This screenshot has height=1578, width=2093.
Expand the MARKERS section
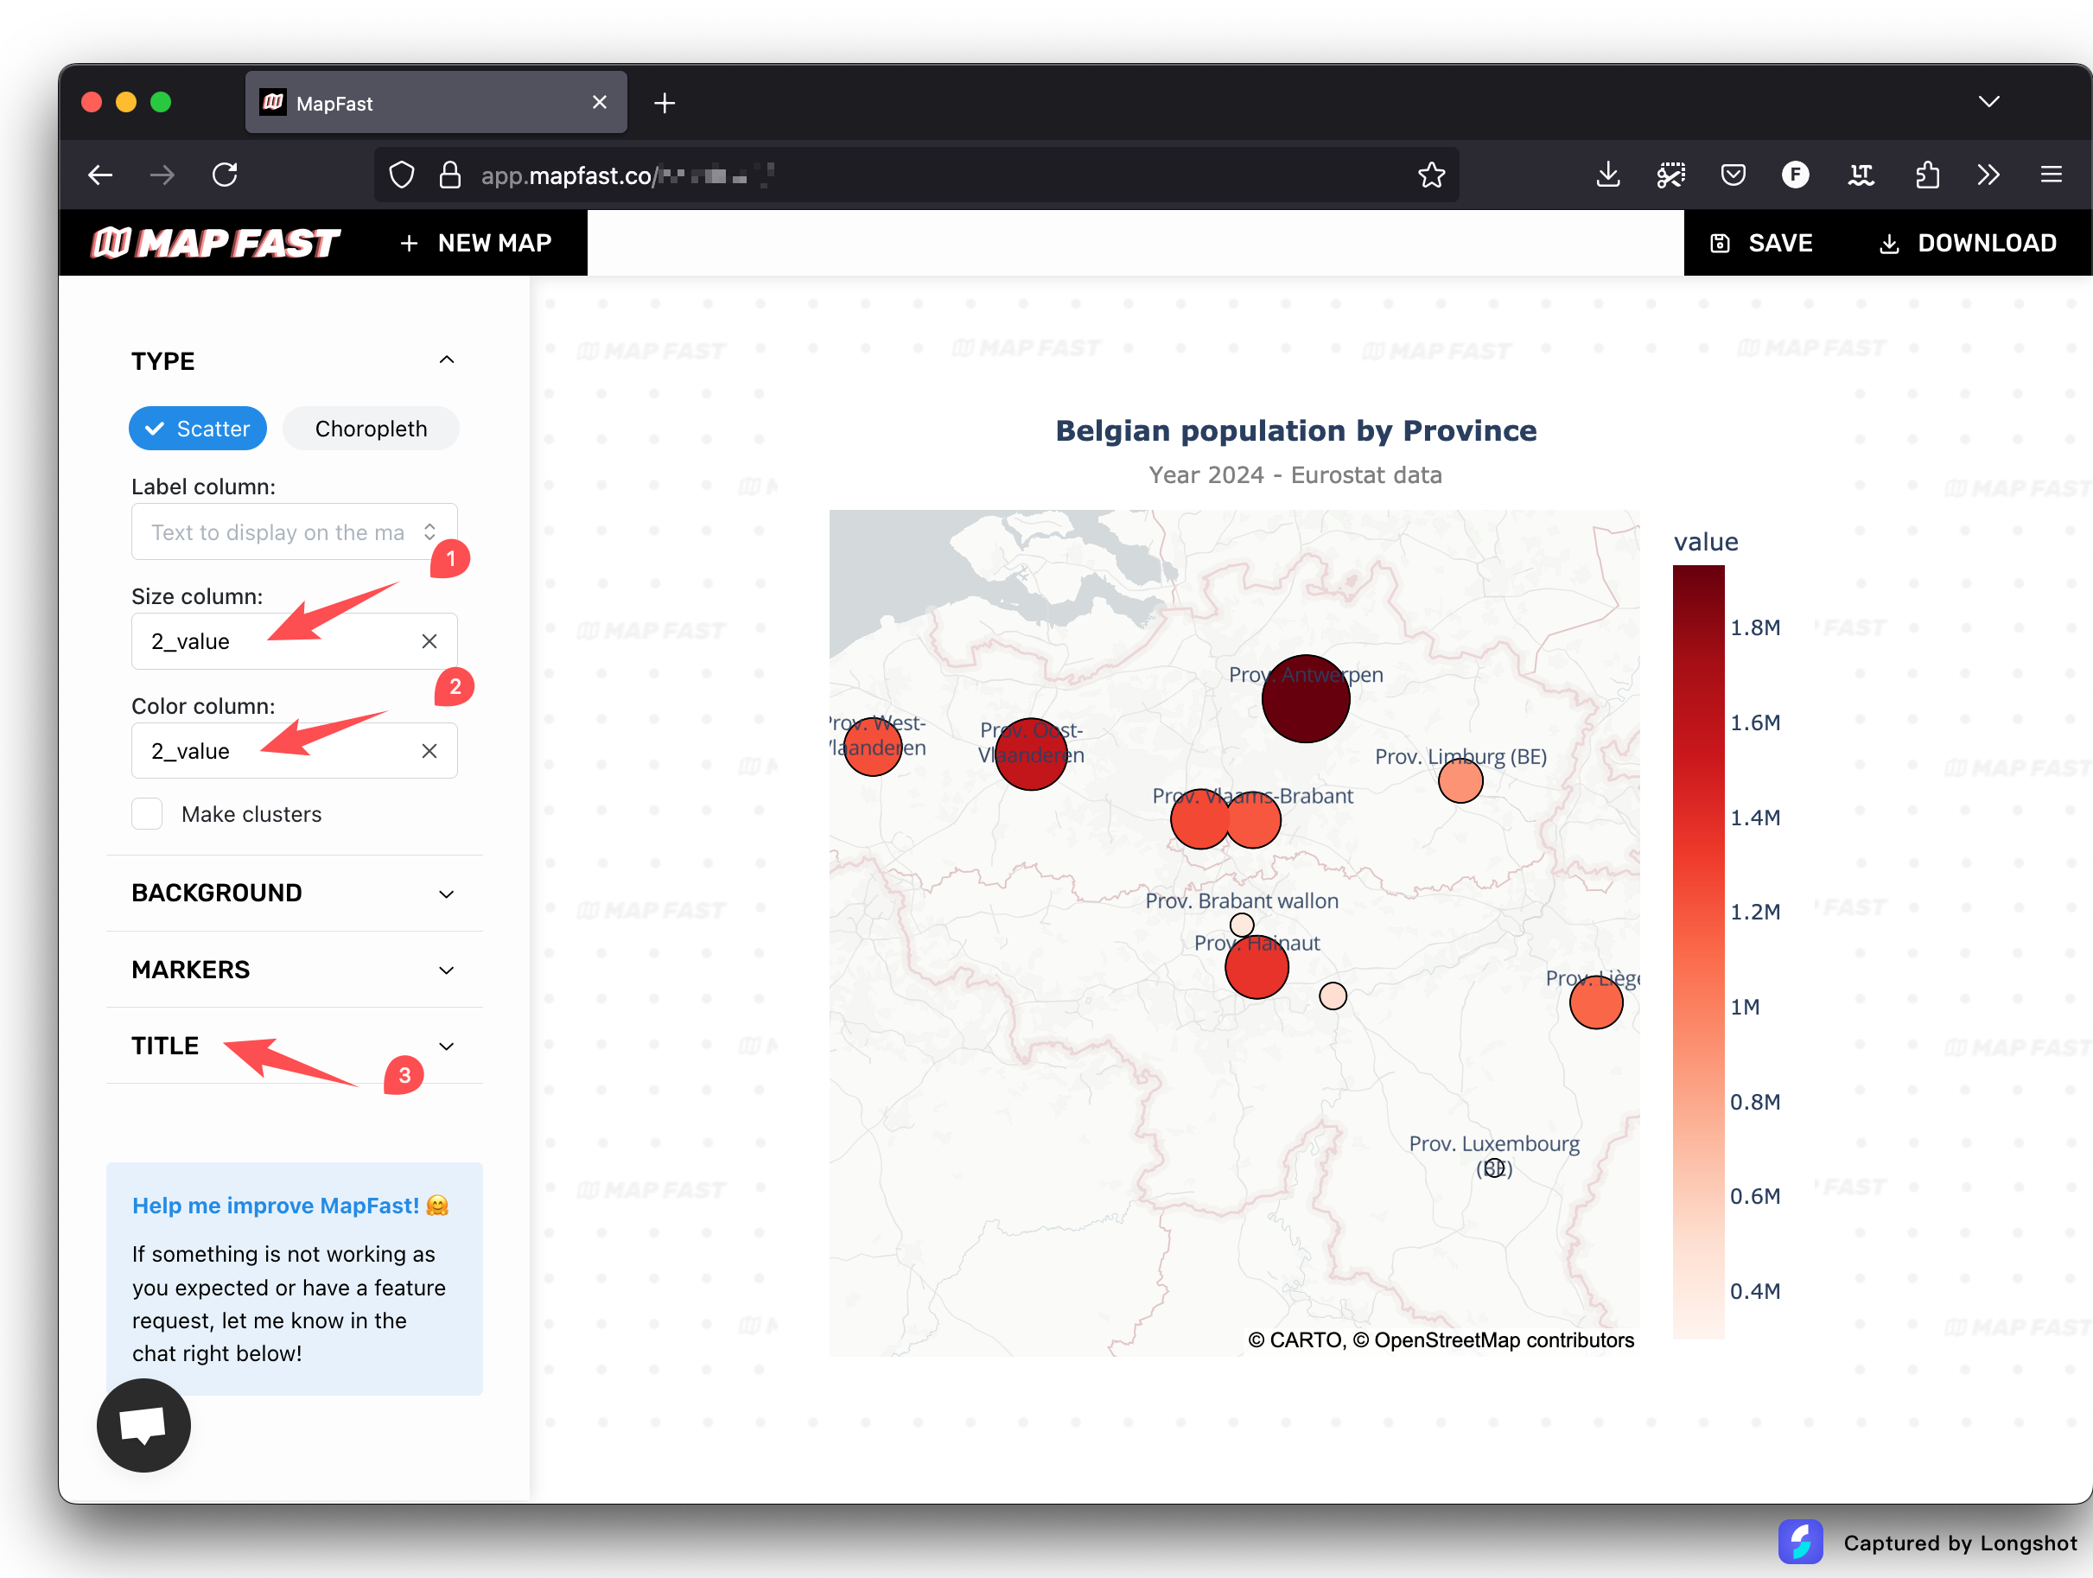click(295, 970)
